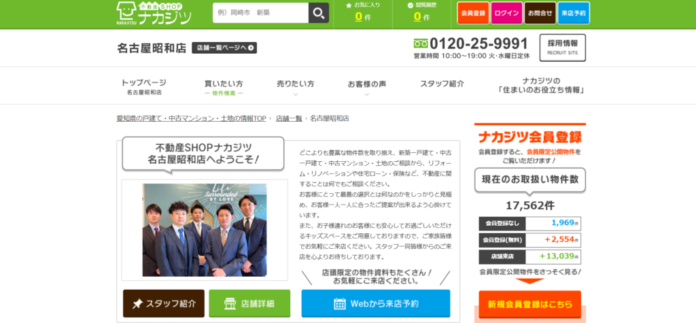Open the お問合せ contact button
Image resolution: width=696 pixels, height=323 pixels.
pos(541,13)
